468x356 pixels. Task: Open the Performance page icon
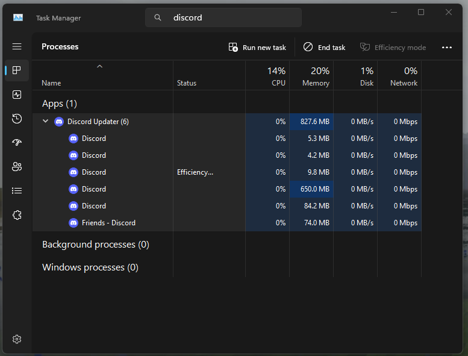coord(17,95)
